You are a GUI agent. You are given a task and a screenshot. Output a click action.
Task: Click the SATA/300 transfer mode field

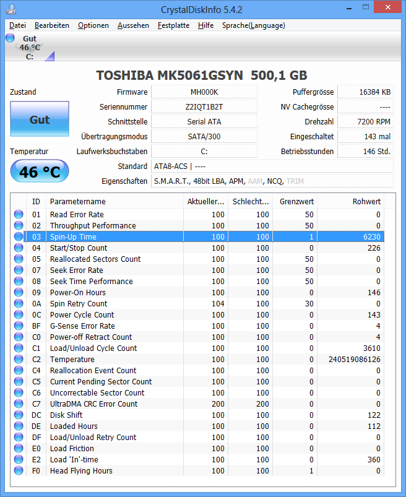[204, 137]
